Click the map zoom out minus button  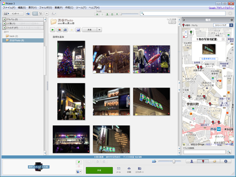pyautogui.click(x=186, y=36)
